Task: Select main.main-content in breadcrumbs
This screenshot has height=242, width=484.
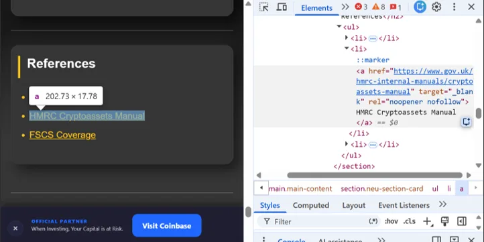Action: pos(300,188)
